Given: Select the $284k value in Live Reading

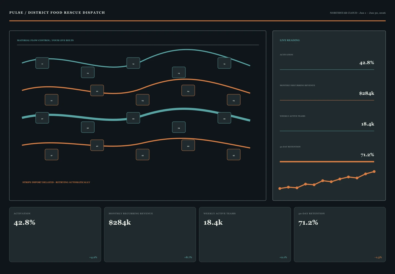Looking at the screenshot, I should point(367,93).
